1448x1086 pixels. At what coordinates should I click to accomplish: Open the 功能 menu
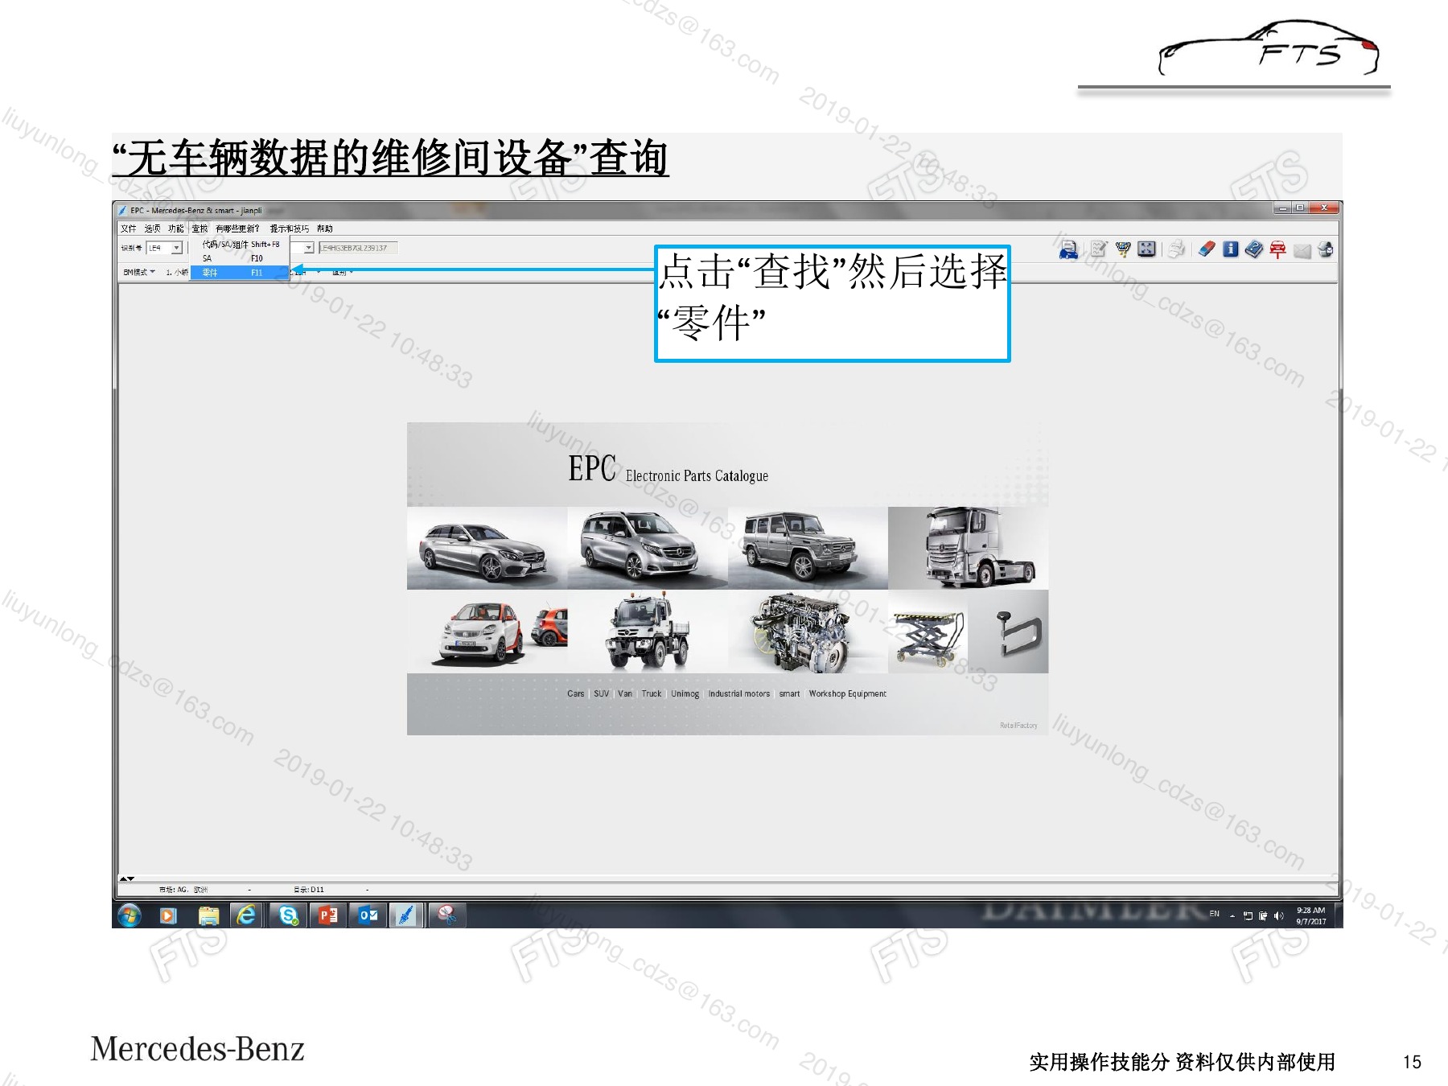[176, 228]
